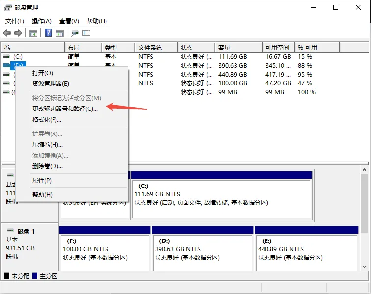The height and width of the screenshot is (294, 371).
Task: Select the (F:) 100.00 GB NTFS partition block
Action: (x=105, y=248)
